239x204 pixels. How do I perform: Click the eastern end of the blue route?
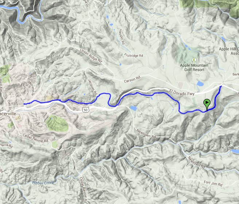pos(221,86)
